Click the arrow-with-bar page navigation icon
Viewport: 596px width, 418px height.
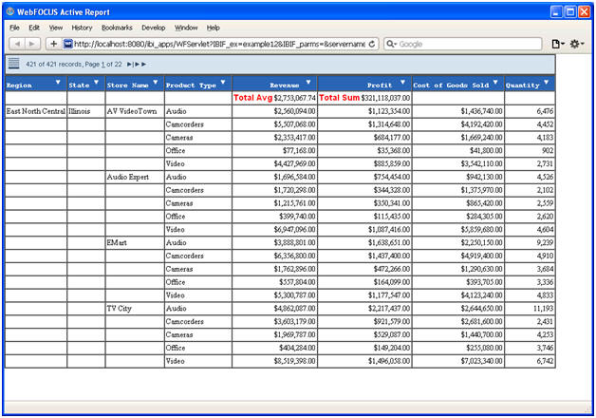point(130,65)
